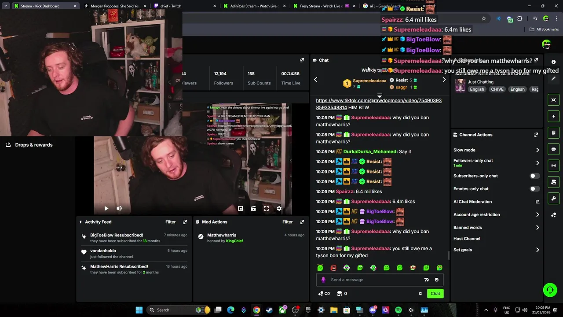Open the TikTok link in chat

tap(379, 104)
